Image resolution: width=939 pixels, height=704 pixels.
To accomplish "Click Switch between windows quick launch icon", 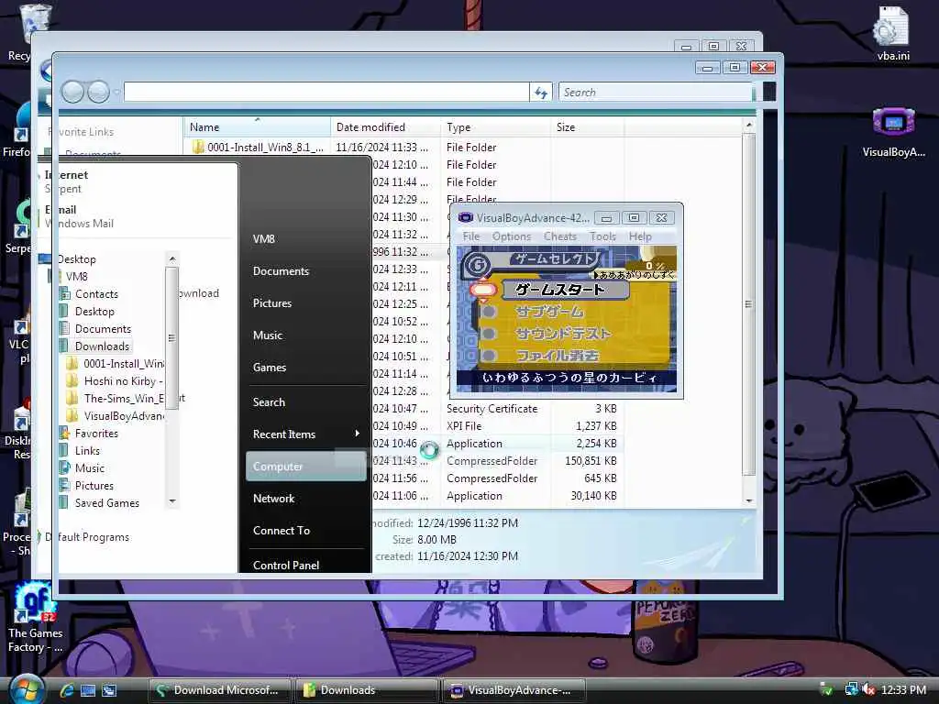I will tap(109, 690).
